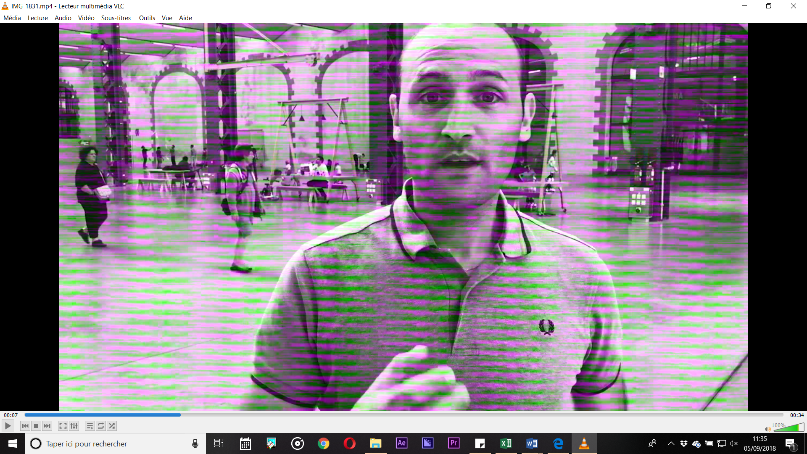Open the Aide menu

[185, 18]
